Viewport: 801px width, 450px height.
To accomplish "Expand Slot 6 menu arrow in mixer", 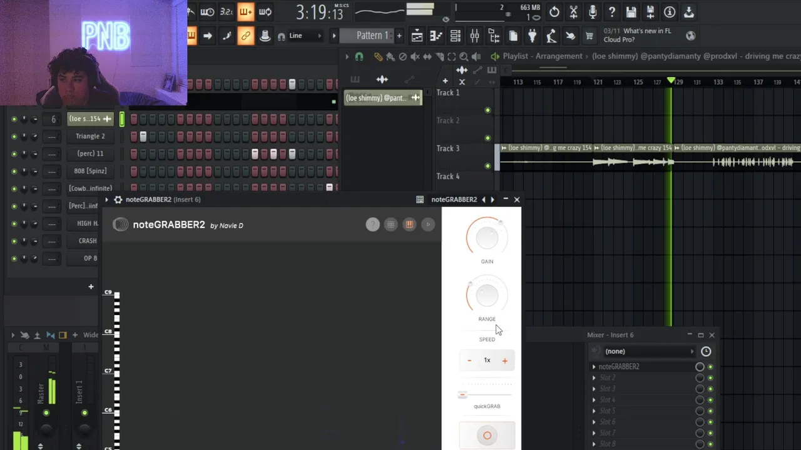I will pos(594,422).
